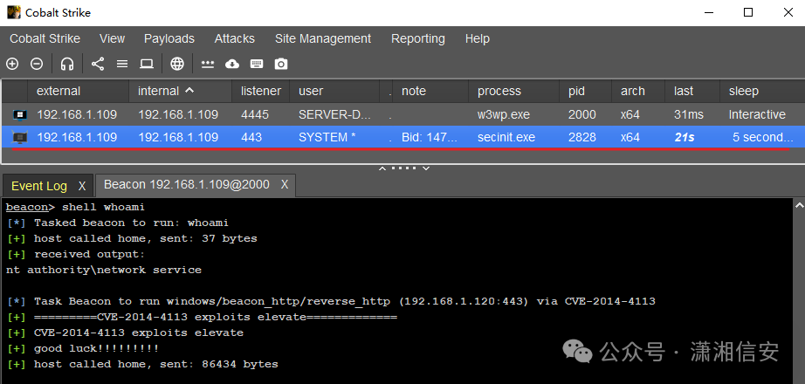Show the pivot graph view icon
This screenshot has width=805, height=384.
98,64
